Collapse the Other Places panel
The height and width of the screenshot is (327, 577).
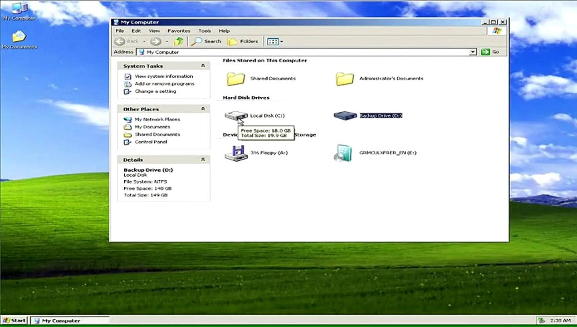coord(203,109)
